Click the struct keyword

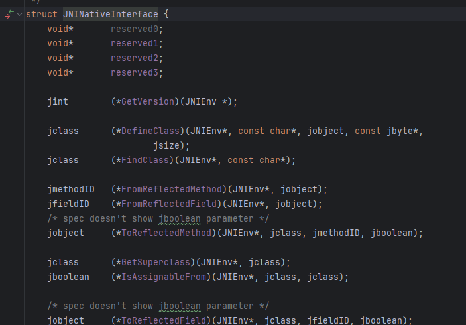click(x=41, y=14)
